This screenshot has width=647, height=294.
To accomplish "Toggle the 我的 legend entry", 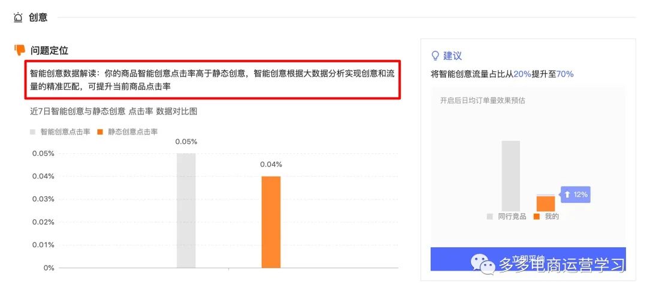I will point(546,217).
